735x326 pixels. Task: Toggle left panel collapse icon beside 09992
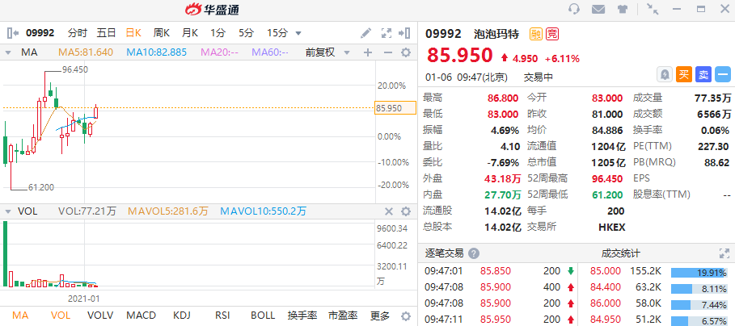(13, 33)
